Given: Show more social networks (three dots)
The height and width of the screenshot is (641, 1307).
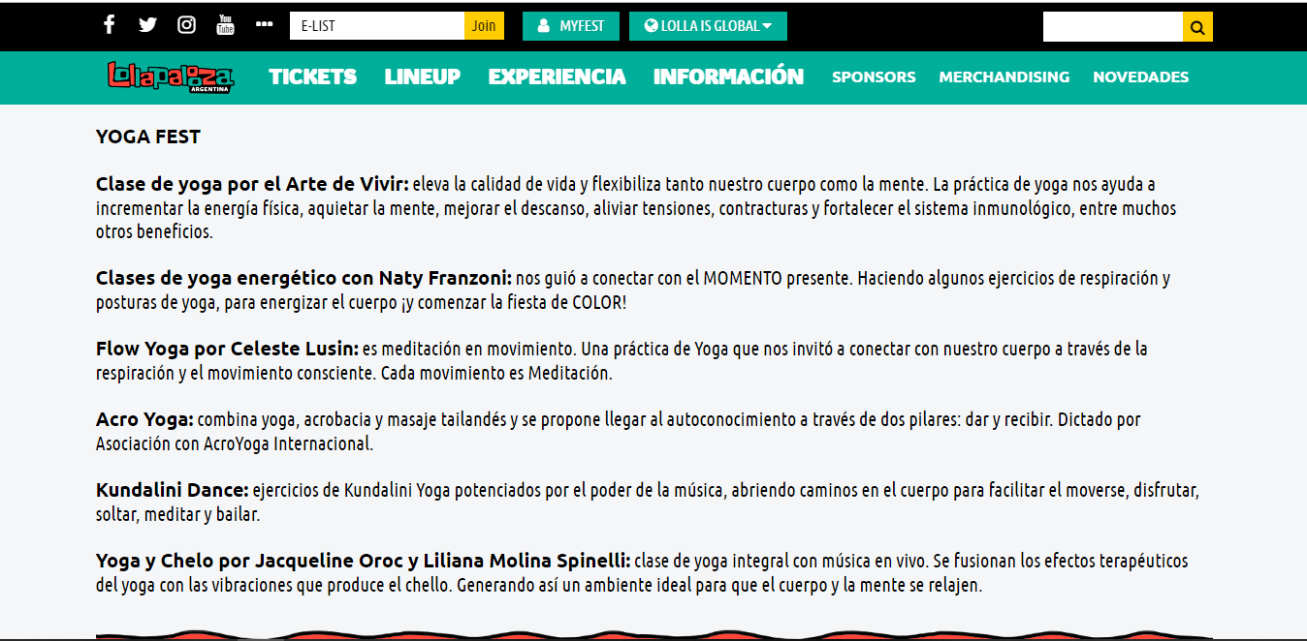Looking at the screenshot, I should 264,25.
